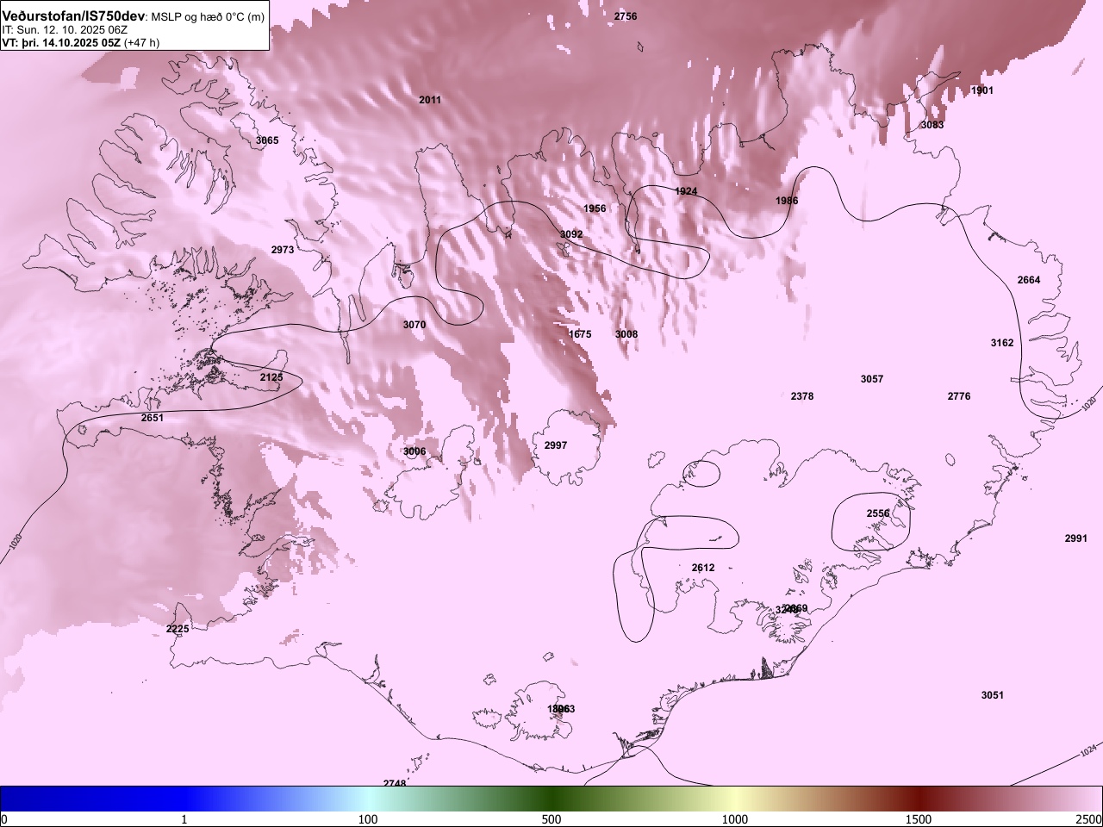Click the 2973 height value
Screen dimensions: 1103x827
(283, 250)
